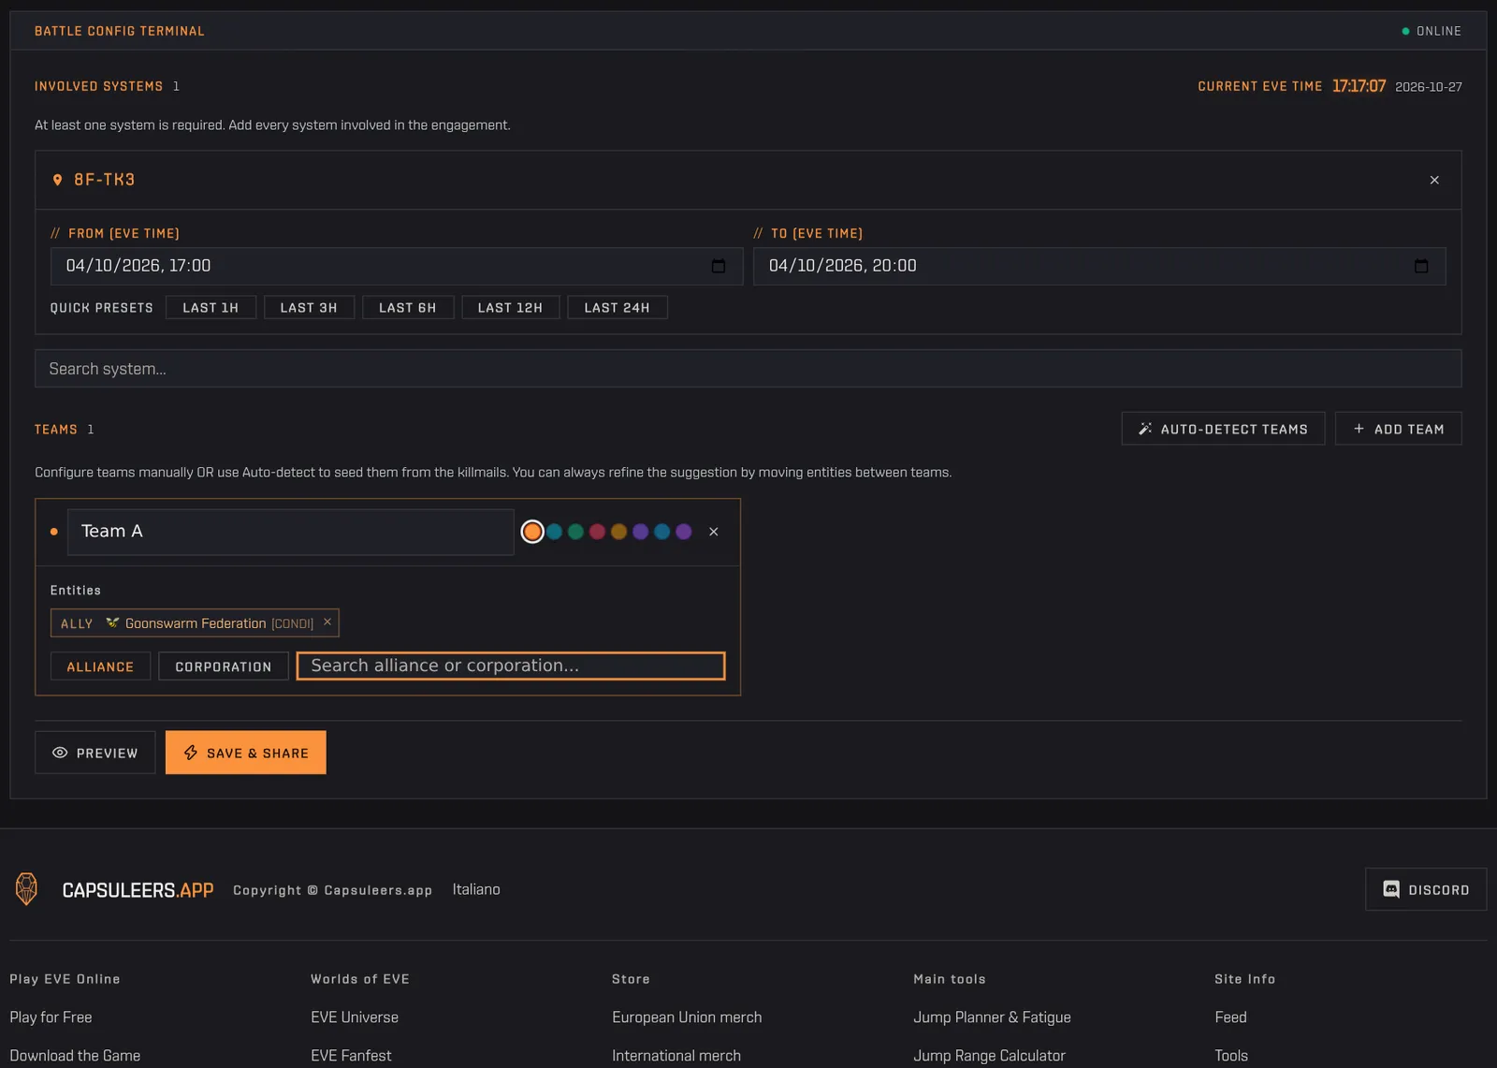Switch entity search to Alliance
This screenshot has height=1068, width=1497.
(x=100, y=666)
